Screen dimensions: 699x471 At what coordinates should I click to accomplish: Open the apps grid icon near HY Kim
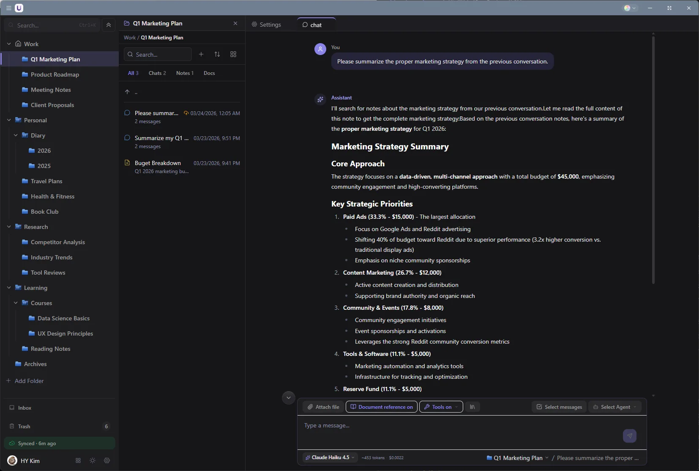pos(77,460)
